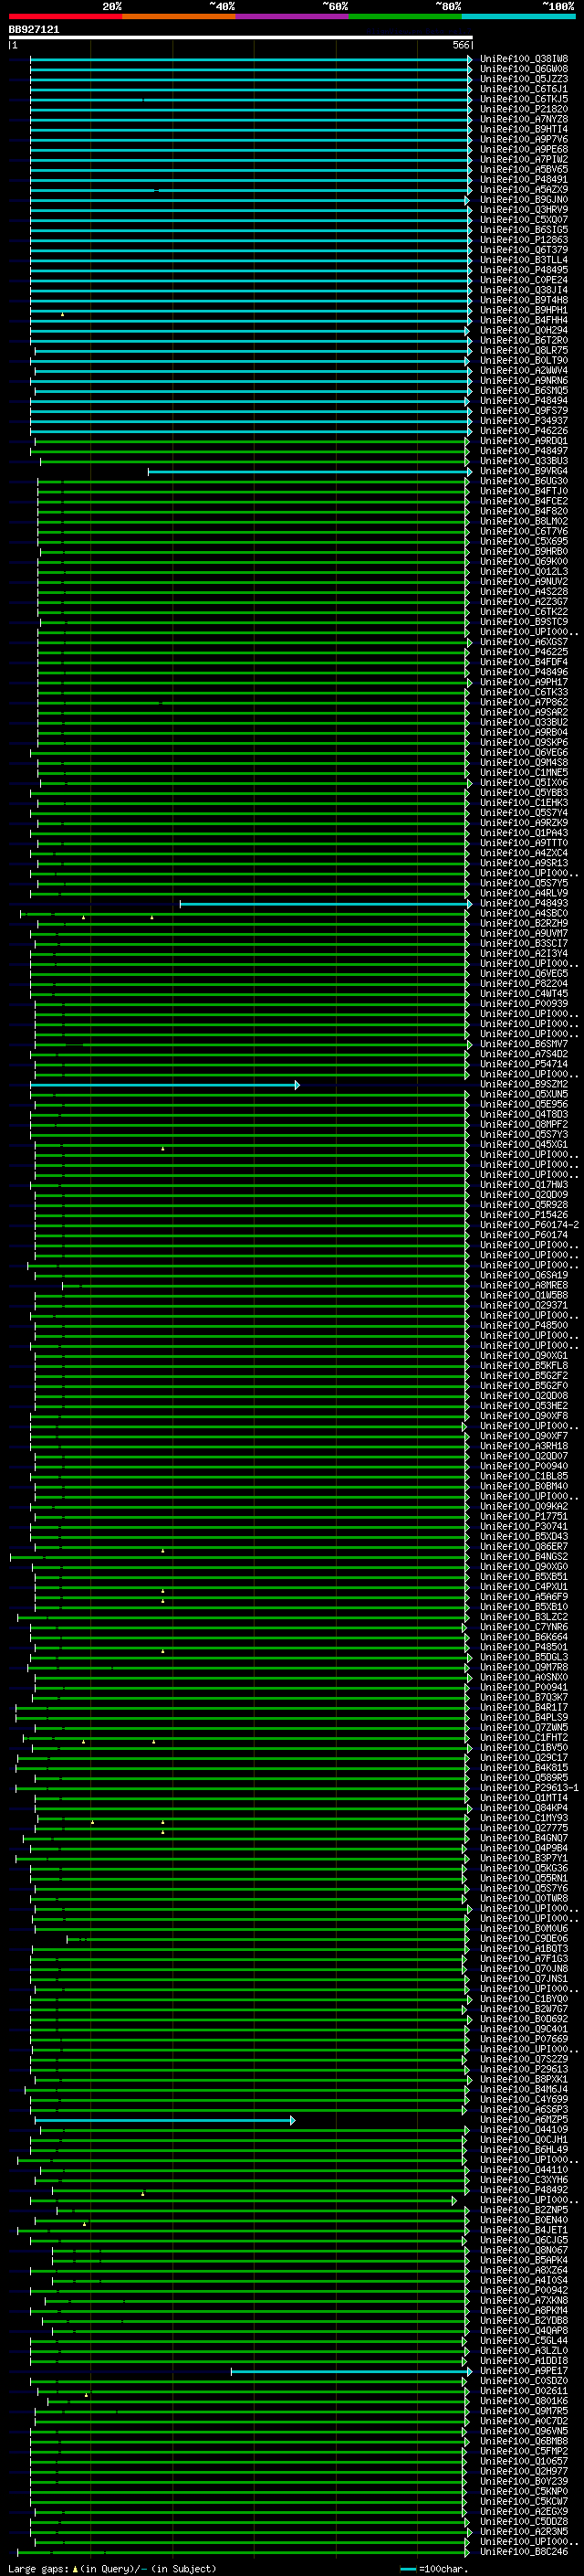Select the UniRef100_P12863 entry
This screenshot has height=2576, width=584.
(x=524, y=240)
